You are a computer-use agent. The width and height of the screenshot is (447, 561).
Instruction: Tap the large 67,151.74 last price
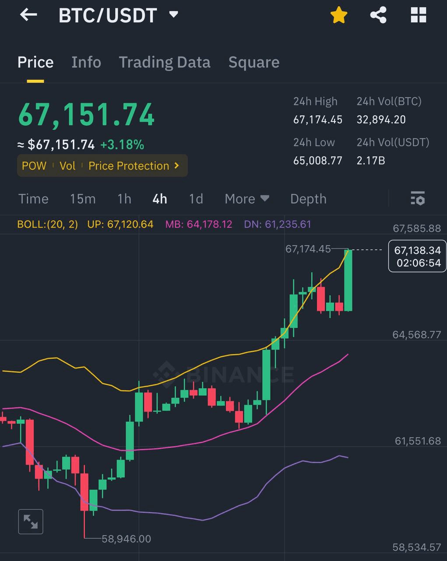pyautogui.click(x=86, y=115)
